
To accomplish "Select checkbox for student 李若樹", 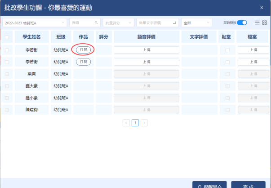I will [x=7, y=50].
